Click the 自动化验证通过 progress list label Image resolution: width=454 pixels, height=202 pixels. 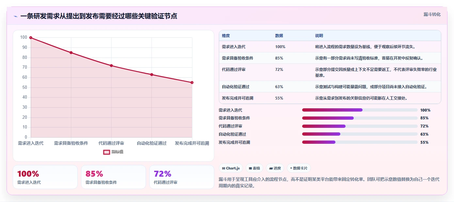tap(232, 134)
